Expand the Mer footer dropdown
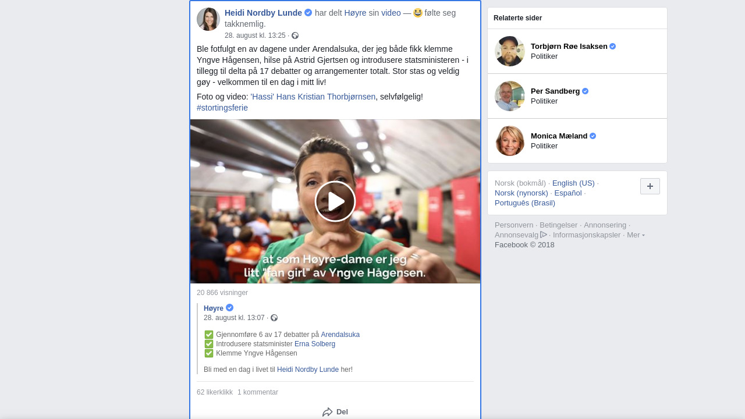Screen dimensions: 745x419 click(x=636, y=235)
